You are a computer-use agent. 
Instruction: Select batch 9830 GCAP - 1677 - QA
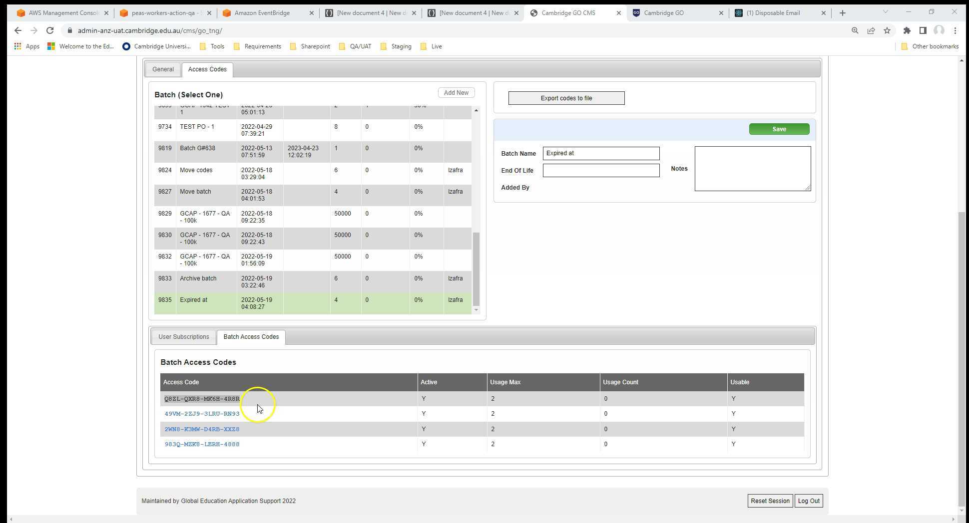coord(205,239)
